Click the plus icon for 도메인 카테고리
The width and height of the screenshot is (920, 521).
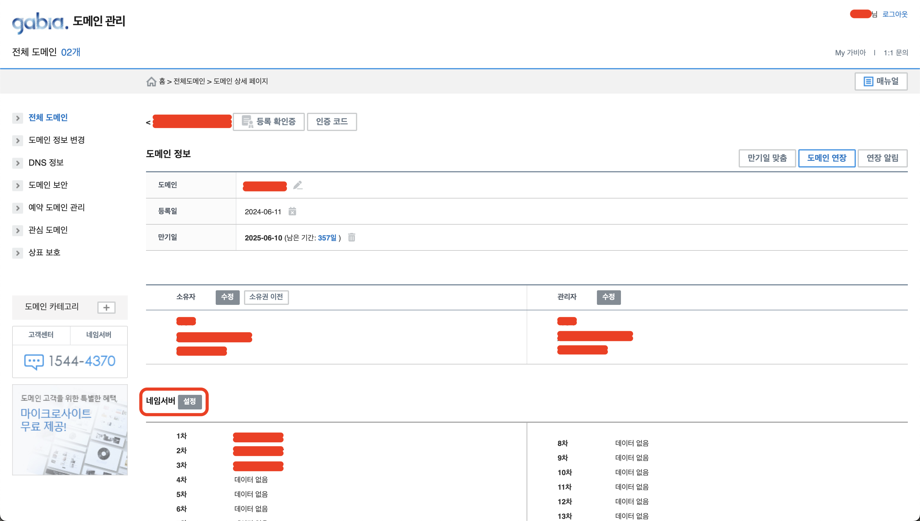[x=106, y=307]
